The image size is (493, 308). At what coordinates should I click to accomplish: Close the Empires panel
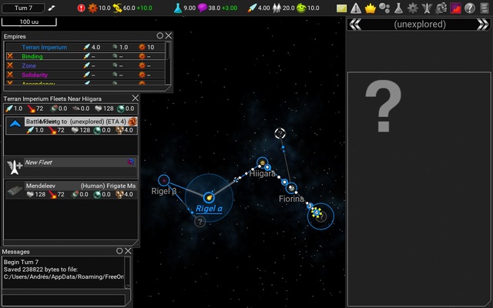[169, 36]
